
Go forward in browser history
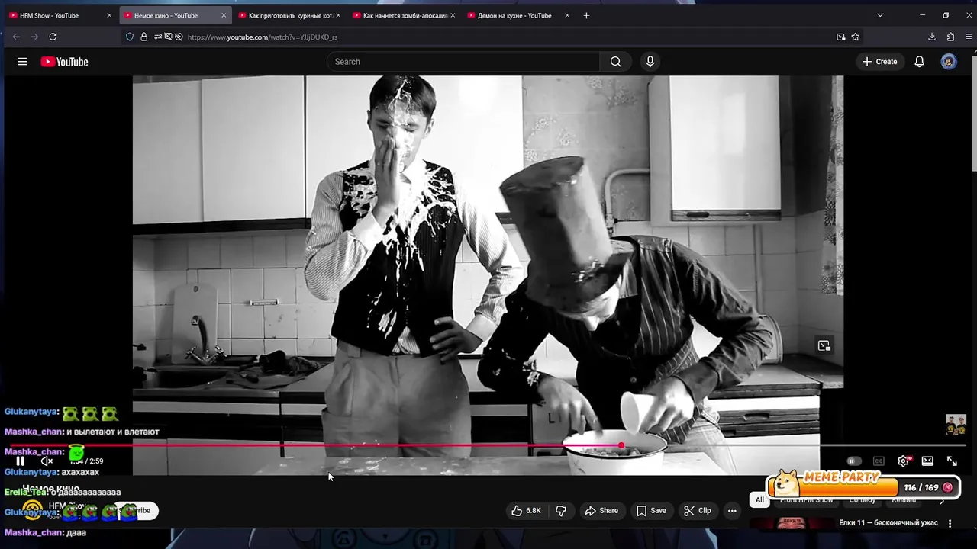click(34, 37)
